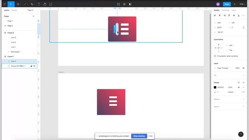Screen dimensions: 249x140
Task: Open Pass Through blend mode dropdown
Action: tap(223, 68)
